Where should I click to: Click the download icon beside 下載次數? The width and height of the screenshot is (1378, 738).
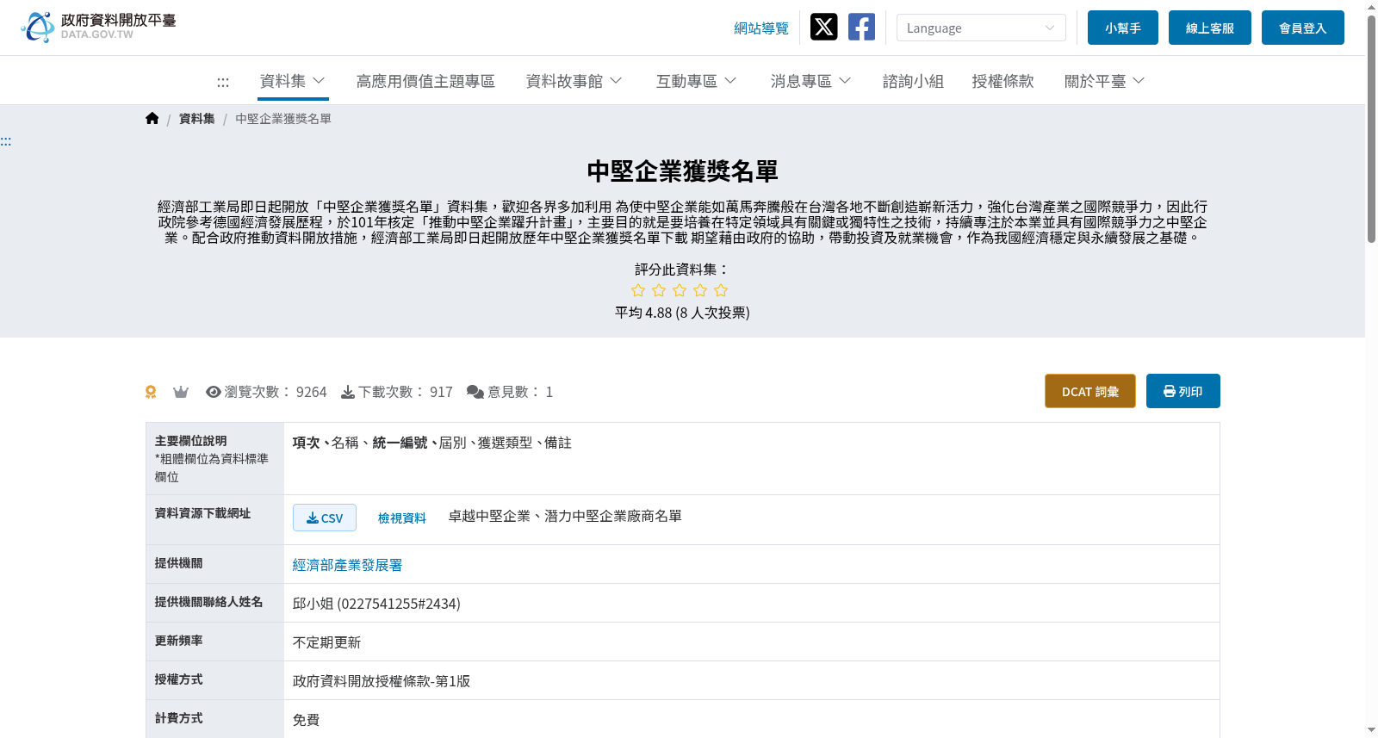tap(348, 392)
